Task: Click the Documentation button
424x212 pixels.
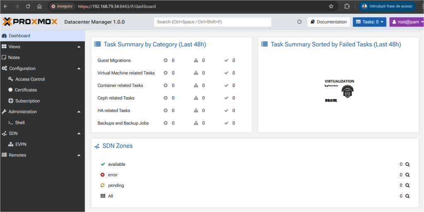Action: 328,22
